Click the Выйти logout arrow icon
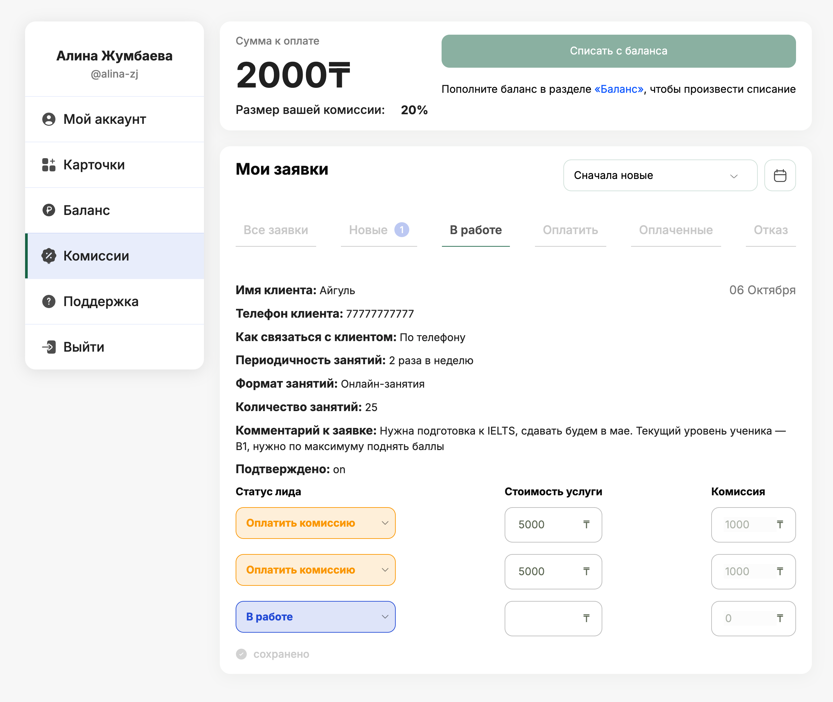Viewport: 833px width, 702px height. pyautogui.click(x=49, y=347)
